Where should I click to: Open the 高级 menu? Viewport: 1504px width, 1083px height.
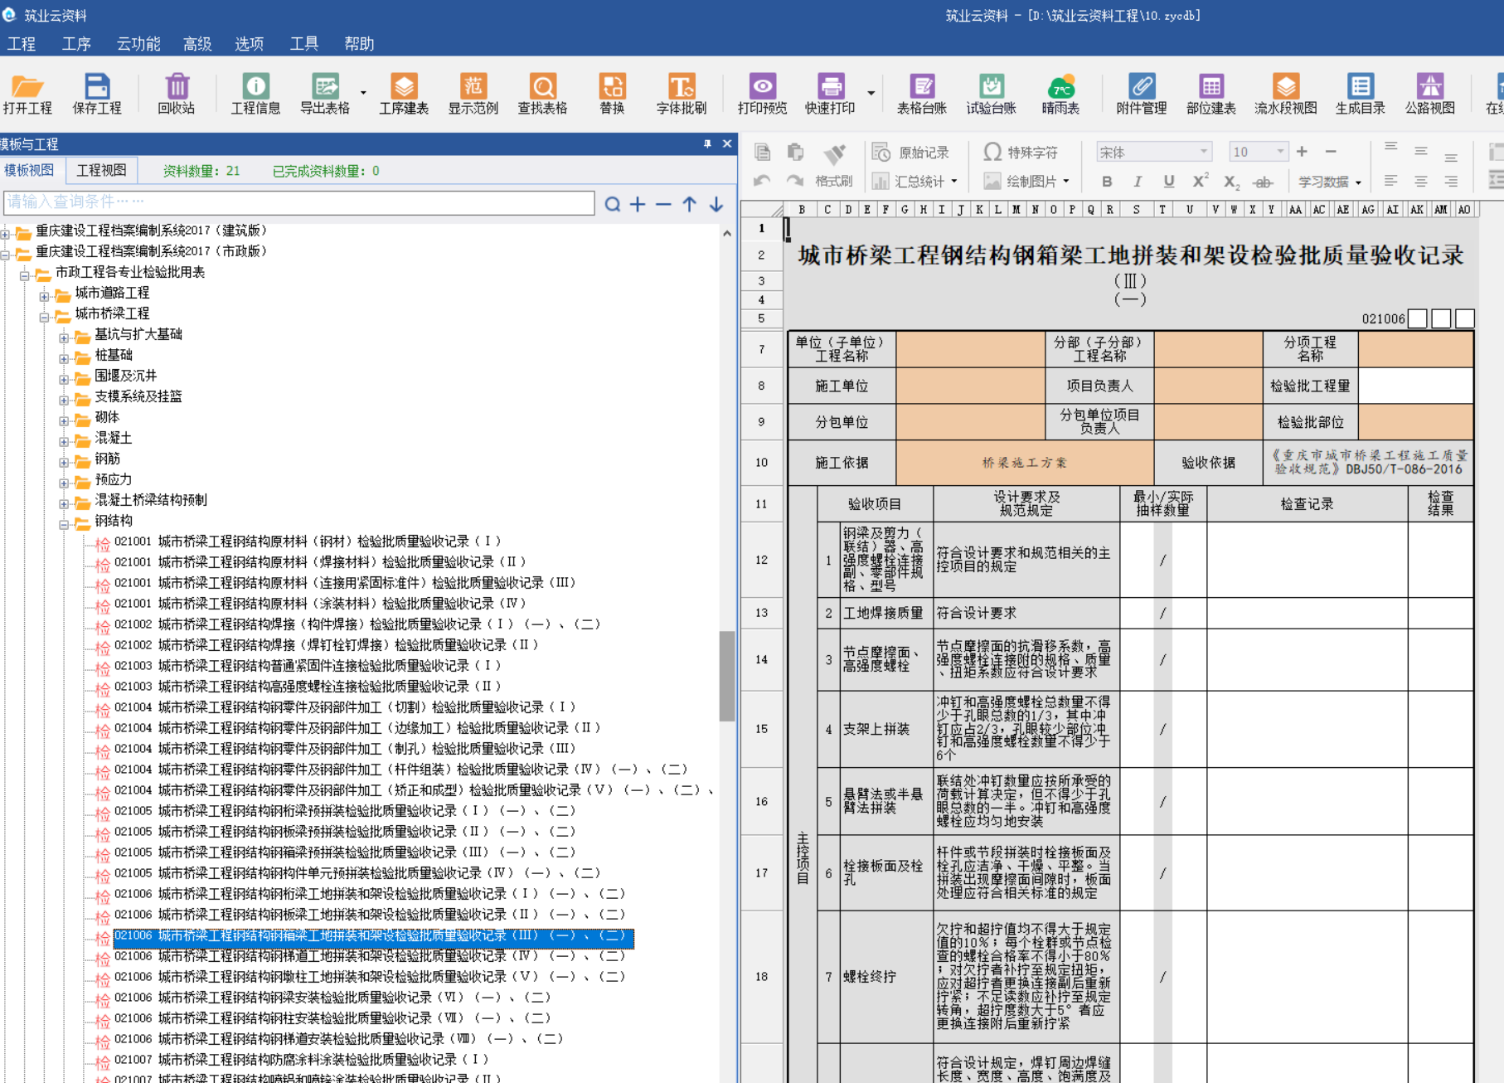tap(197, 43)
